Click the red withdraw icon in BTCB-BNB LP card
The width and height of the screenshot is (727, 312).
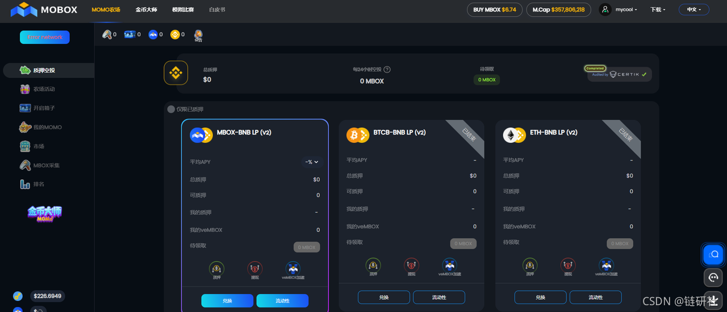point(411,267)
